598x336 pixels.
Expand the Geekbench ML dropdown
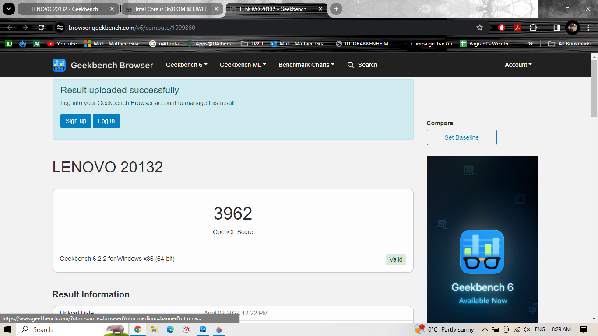coord(243,65)
